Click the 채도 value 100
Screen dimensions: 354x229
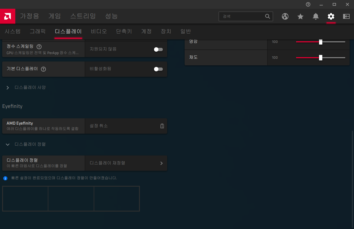tap(275, 58)
